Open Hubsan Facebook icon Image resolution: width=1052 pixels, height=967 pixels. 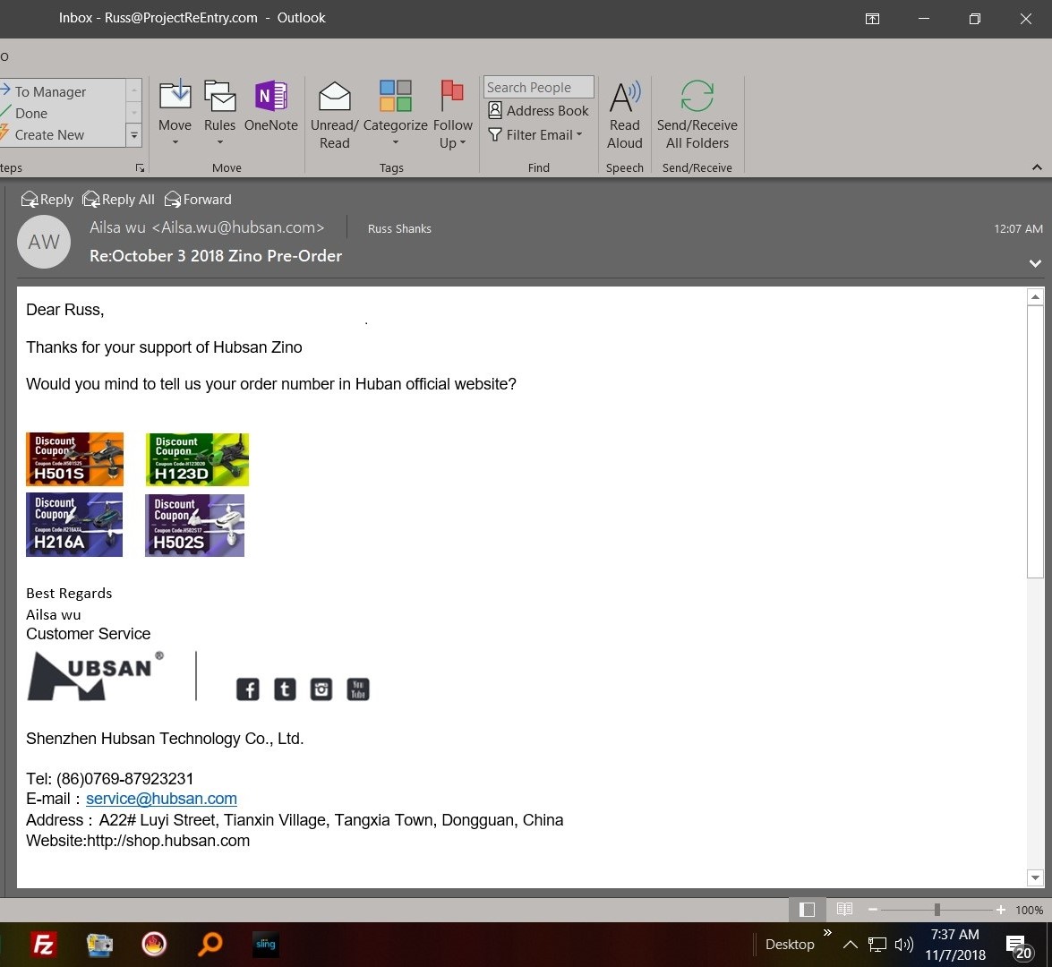(x=248, y=689)
